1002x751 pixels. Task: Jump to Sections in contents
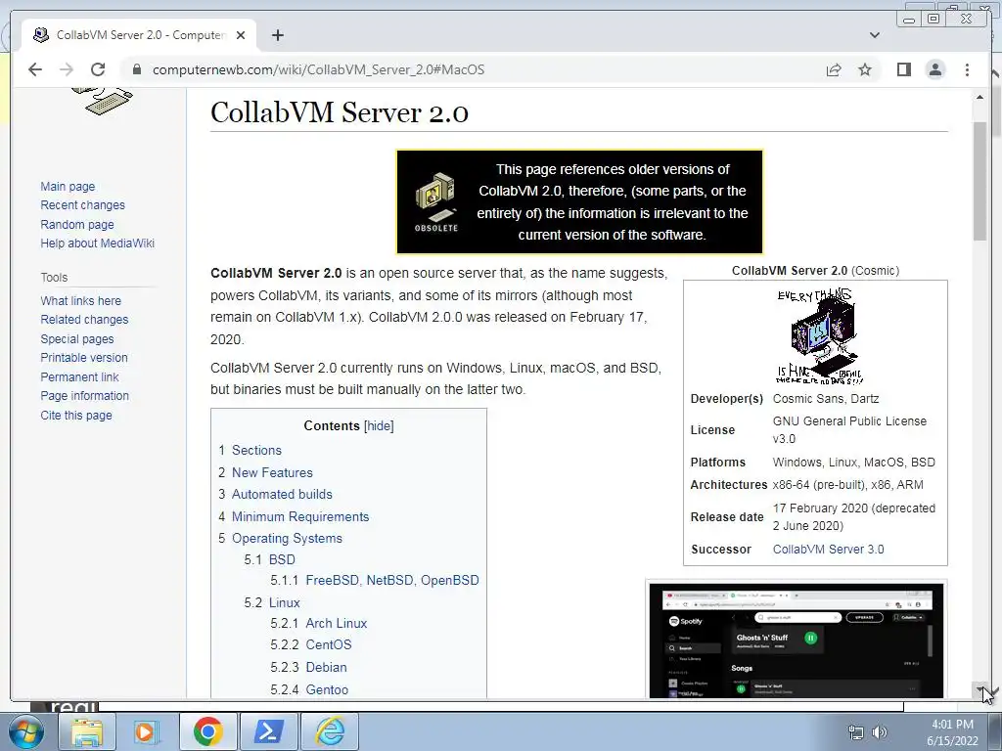(x=256, y=450)
